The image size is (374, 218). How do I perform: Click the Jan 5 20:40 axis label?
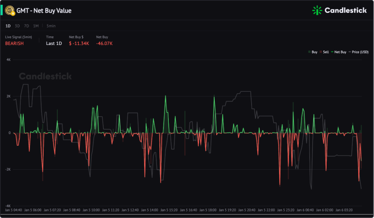[x=247, y=210]
